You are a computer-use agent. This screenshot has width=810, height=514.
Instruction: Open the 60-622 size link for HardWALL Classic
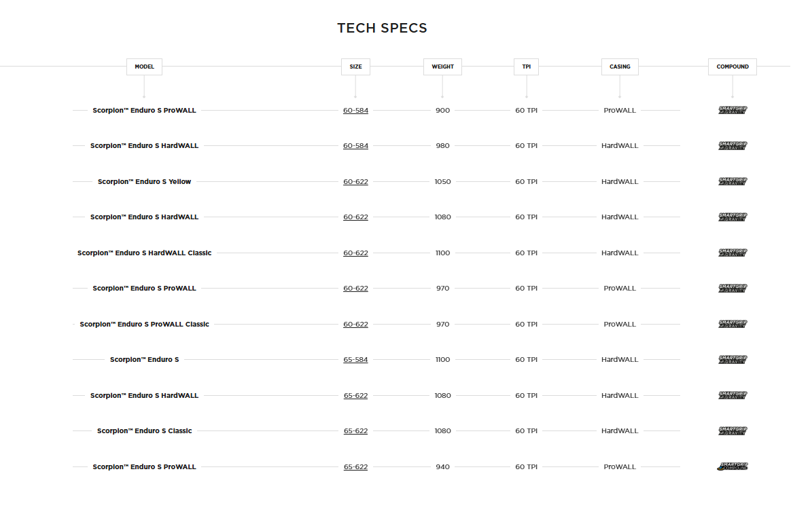(355, 253)
